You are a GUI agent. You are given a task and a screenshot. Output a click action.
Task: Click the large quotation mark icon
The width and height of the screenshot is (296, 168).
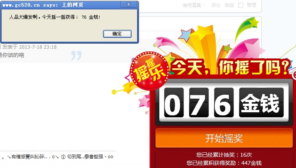[77, 56]
